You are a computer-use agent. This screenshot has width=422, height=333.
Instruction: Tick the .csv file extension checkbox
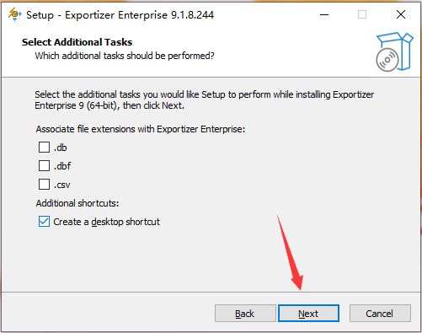pyautogui.click(x=44, y=185)
